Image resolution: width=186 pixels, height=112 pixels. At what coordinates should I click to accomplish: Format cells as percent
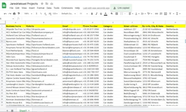41,14
